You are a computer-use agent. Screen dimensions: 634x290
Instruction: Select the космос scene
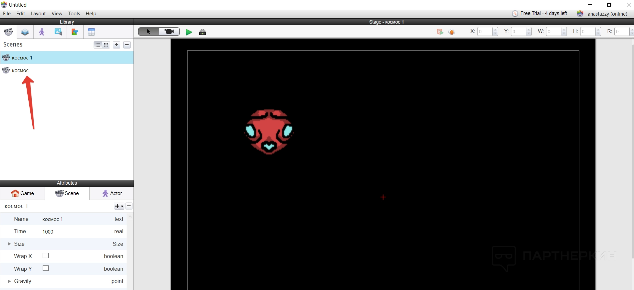click(67, 70)
